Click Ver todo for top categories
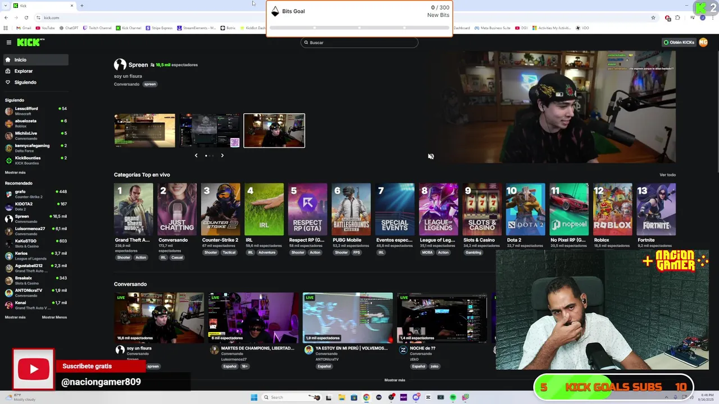Viewport: 719px width, 404px height. click(x=667, y=175)
